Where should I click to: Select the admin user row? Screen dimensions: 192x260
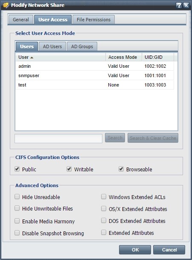[95, 66]
